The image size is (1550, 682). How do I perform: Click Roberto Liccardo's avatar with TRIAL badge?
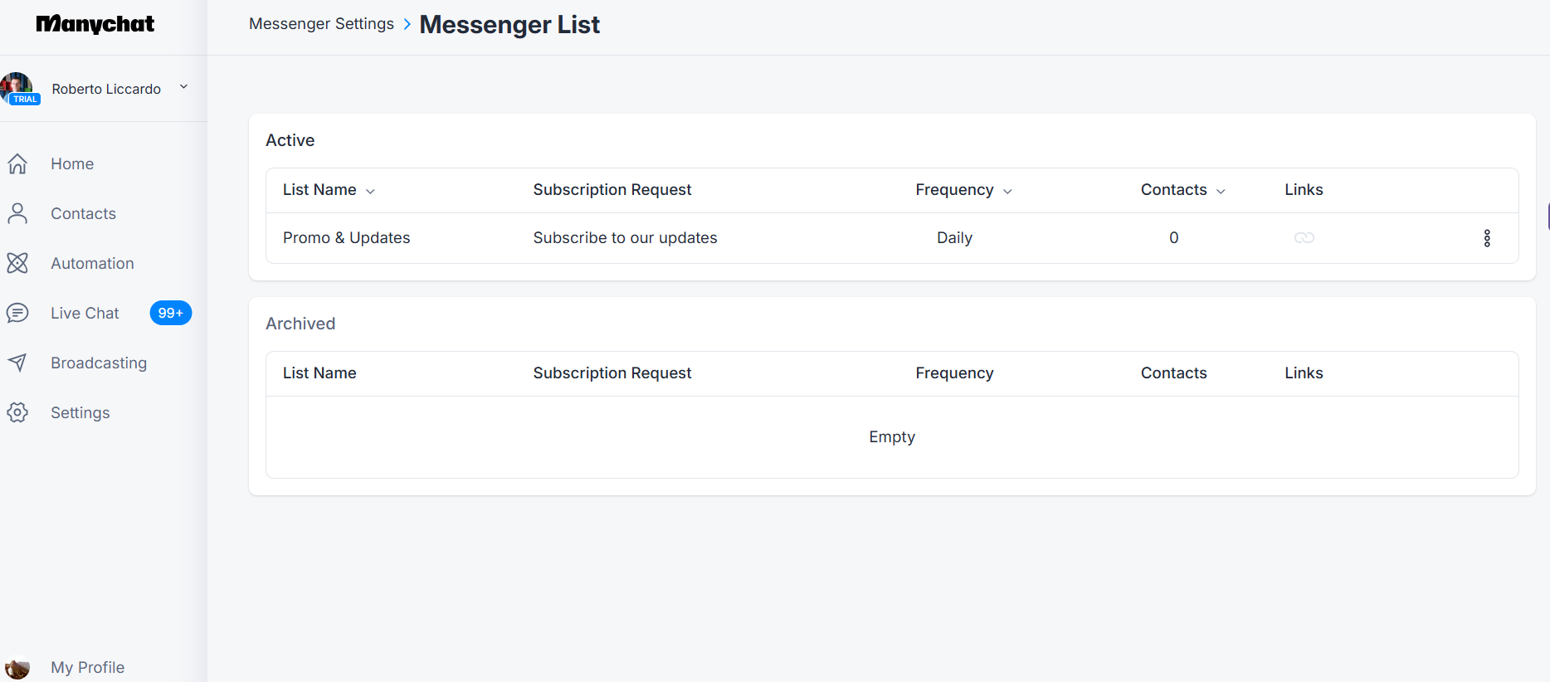click(18, 88)
